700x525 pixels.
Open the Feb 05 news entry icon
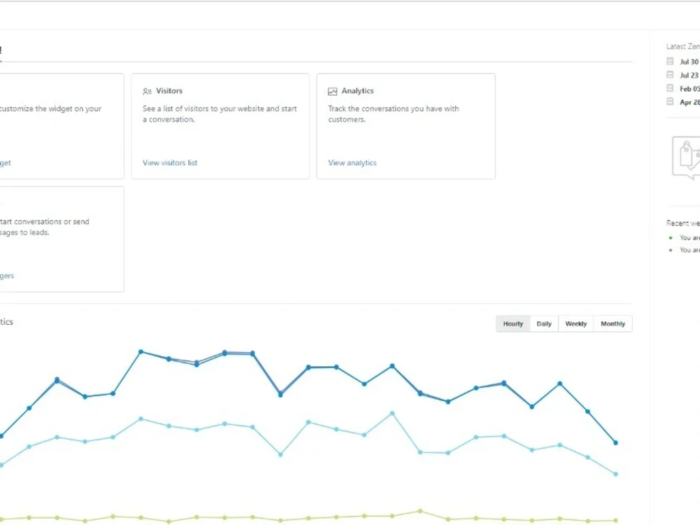click(x=670, y=88)
